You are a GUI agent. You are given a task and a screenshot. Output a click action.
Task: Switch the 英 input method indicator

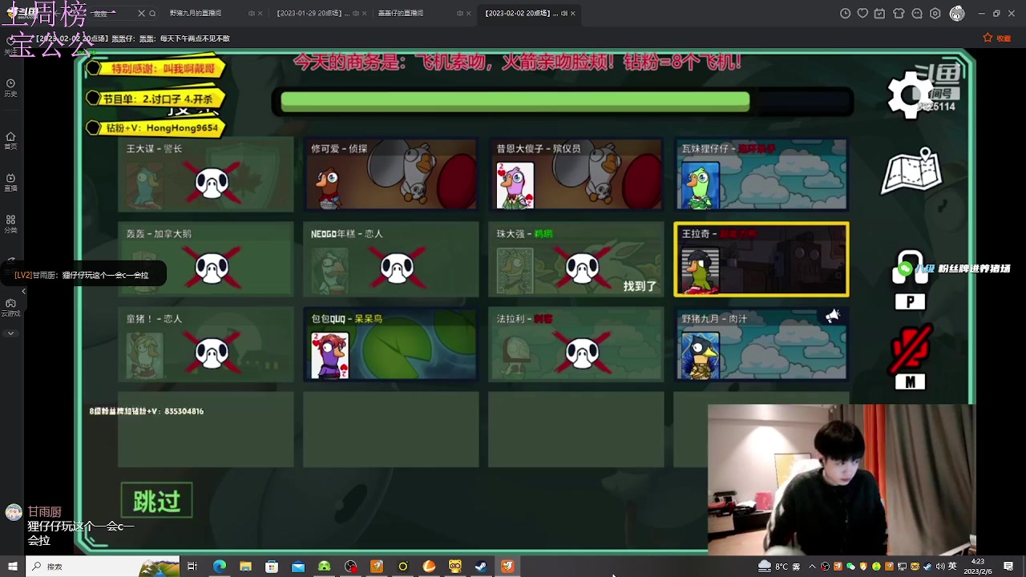coord(952,567)
